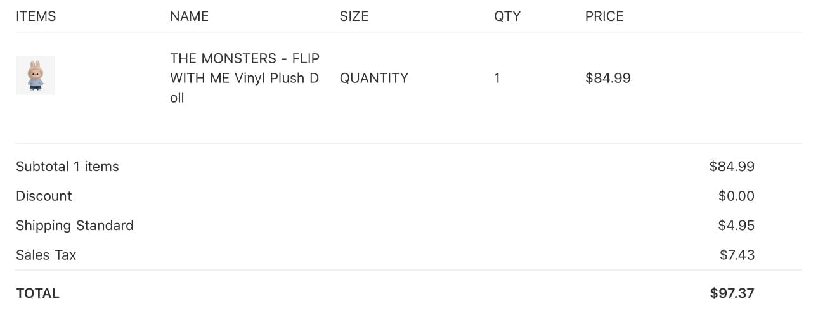The width and height of the screenshot is (818, 332).
Task: Click the subtotal amount $84.99
Action: click(732, 167)
